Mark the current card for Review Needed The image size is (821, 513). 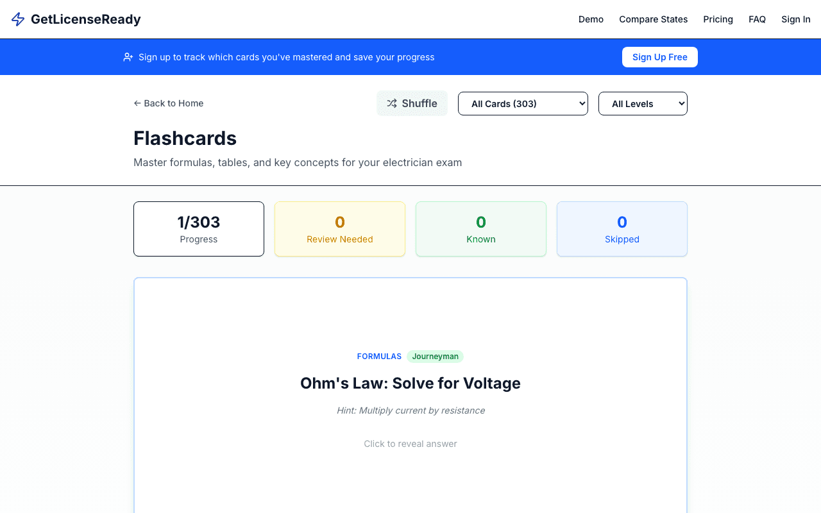point(339,229)
